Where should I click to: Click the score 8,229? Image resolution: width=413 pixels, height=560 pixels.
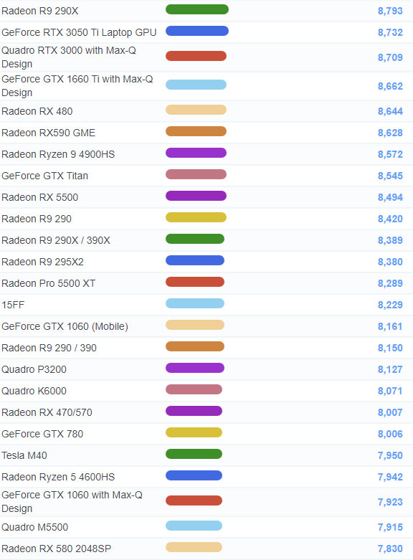390,305
